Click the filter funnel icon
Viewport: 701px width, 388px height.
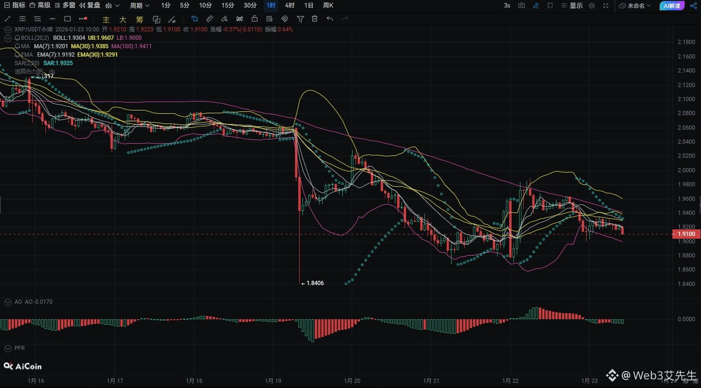click(x=301, y=19)
